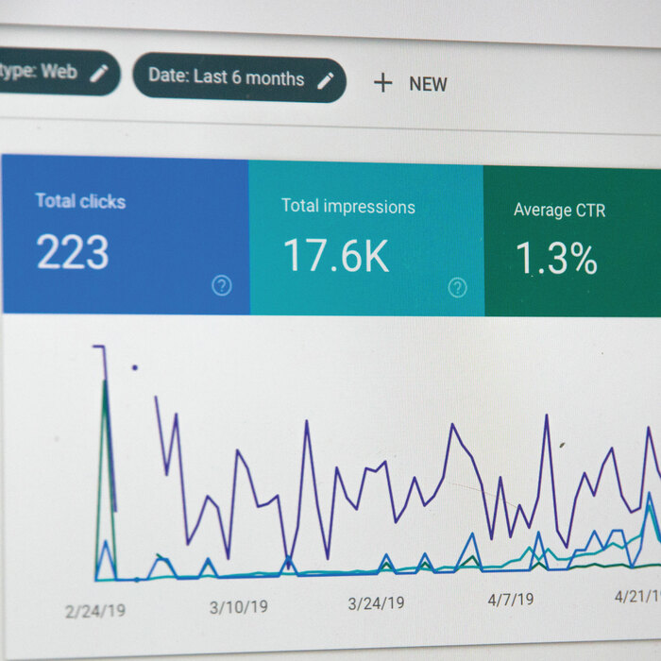The height and width of the screenshot is (661, 661).
Task: Click the NEW filter label
Action: pos(428,84)
